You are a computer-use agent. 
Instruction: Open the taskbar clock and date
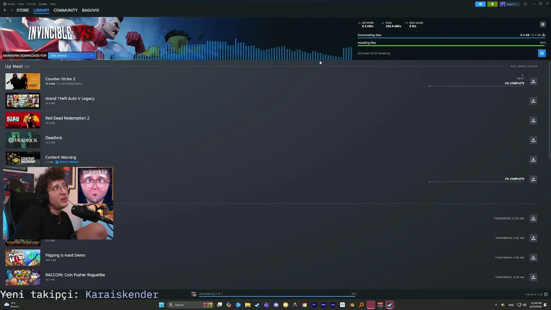(536, 305)
